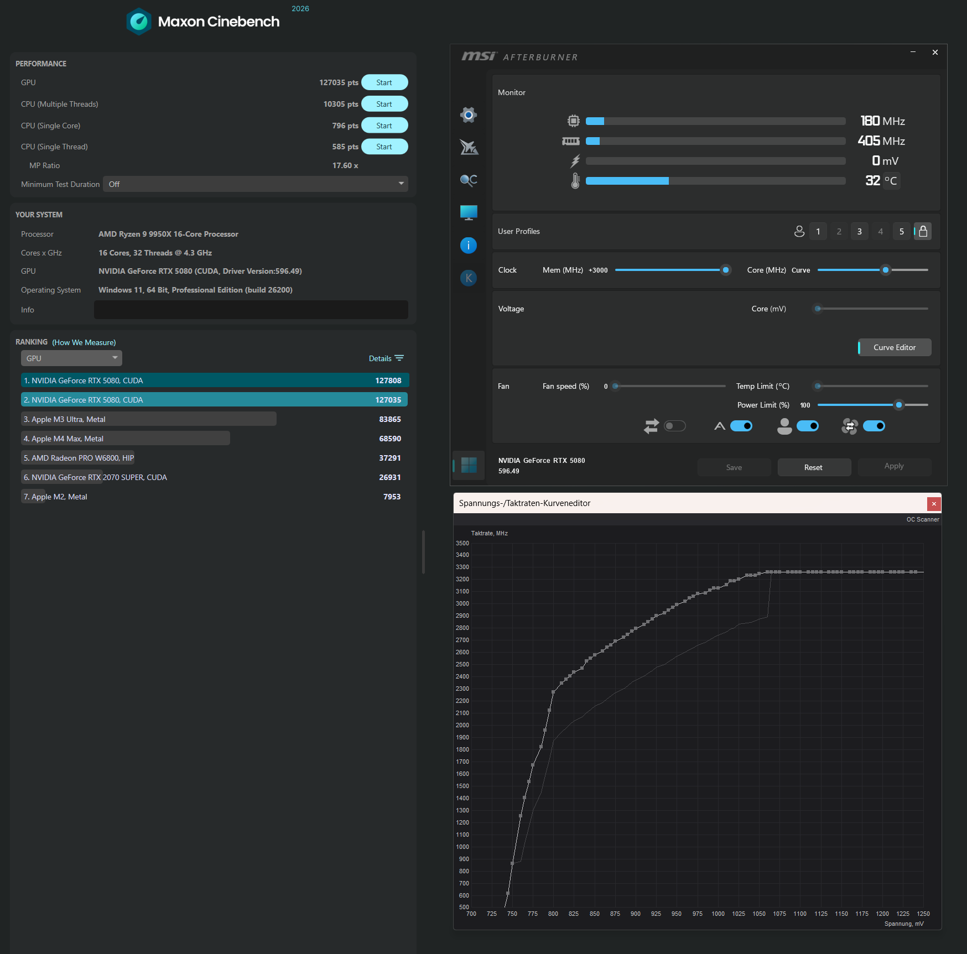Viewport: 967px width, 954px height.
Task: Click into the Info text field
Action: [251, 310]
